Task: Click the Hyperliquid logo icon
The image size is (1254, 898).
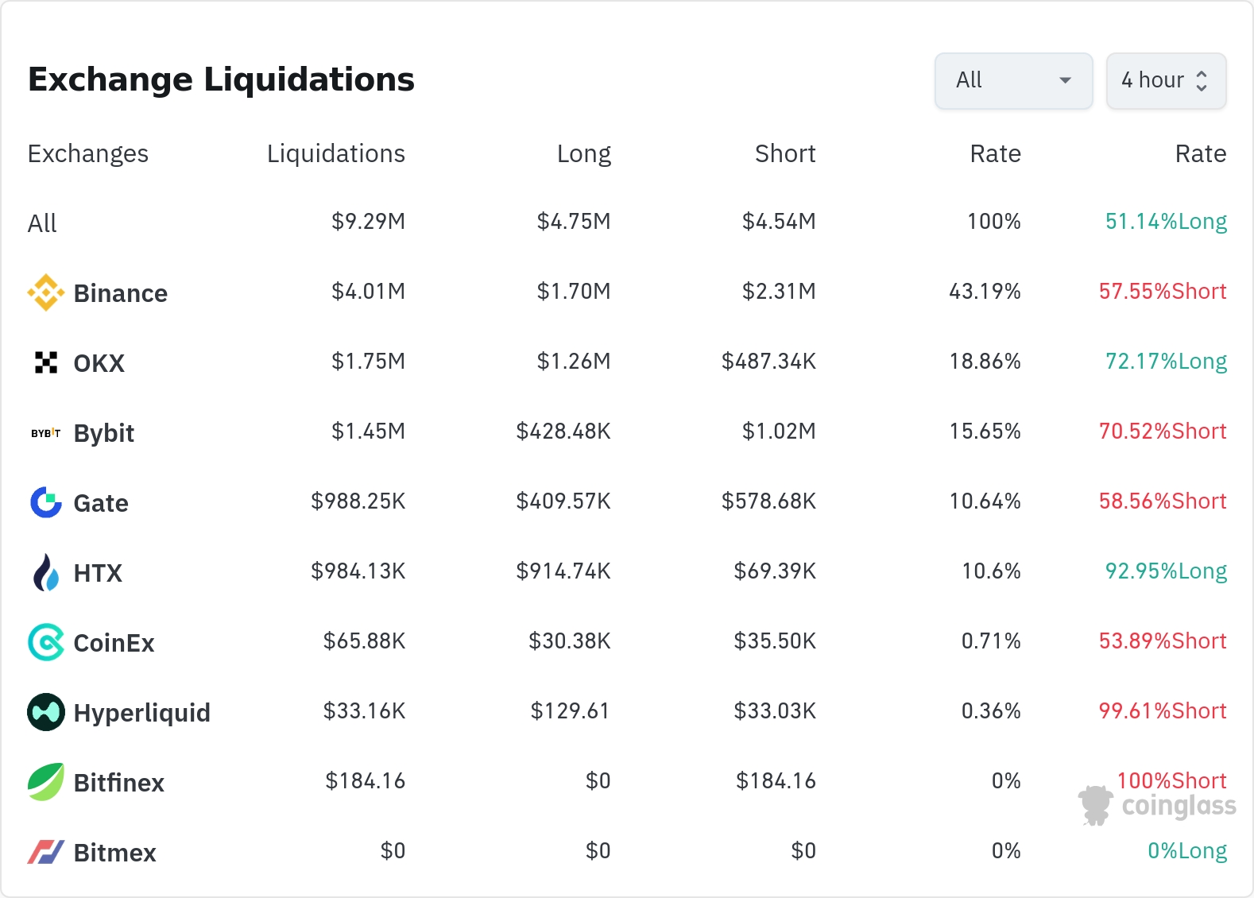Action: pos(46,712)
